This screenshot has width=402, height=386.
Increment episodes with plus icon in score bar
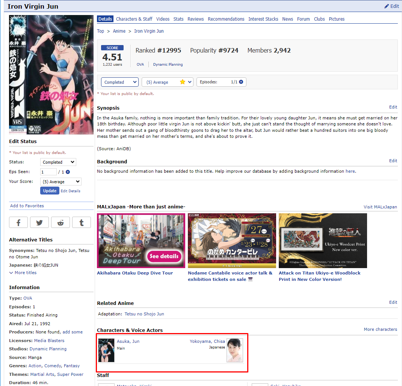click(241, 82)
